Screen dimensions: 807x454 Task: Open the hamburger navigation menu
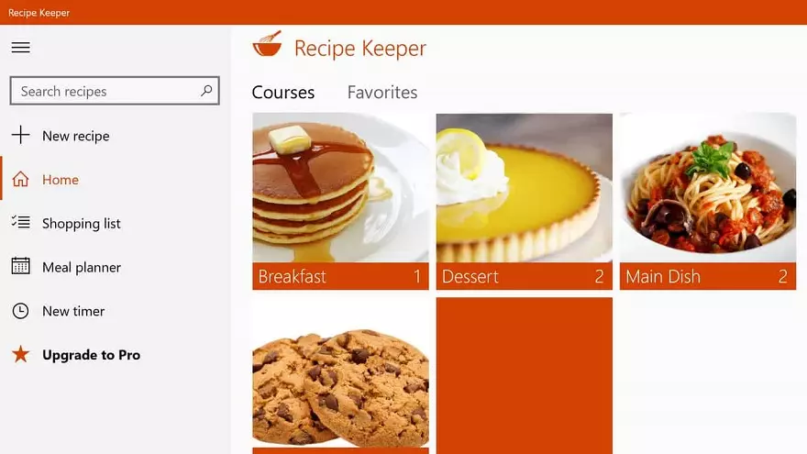[20, 48]
